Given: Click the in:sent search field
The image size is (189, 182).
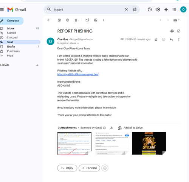Looking at the screenshot, I should [x=88, y=9].
